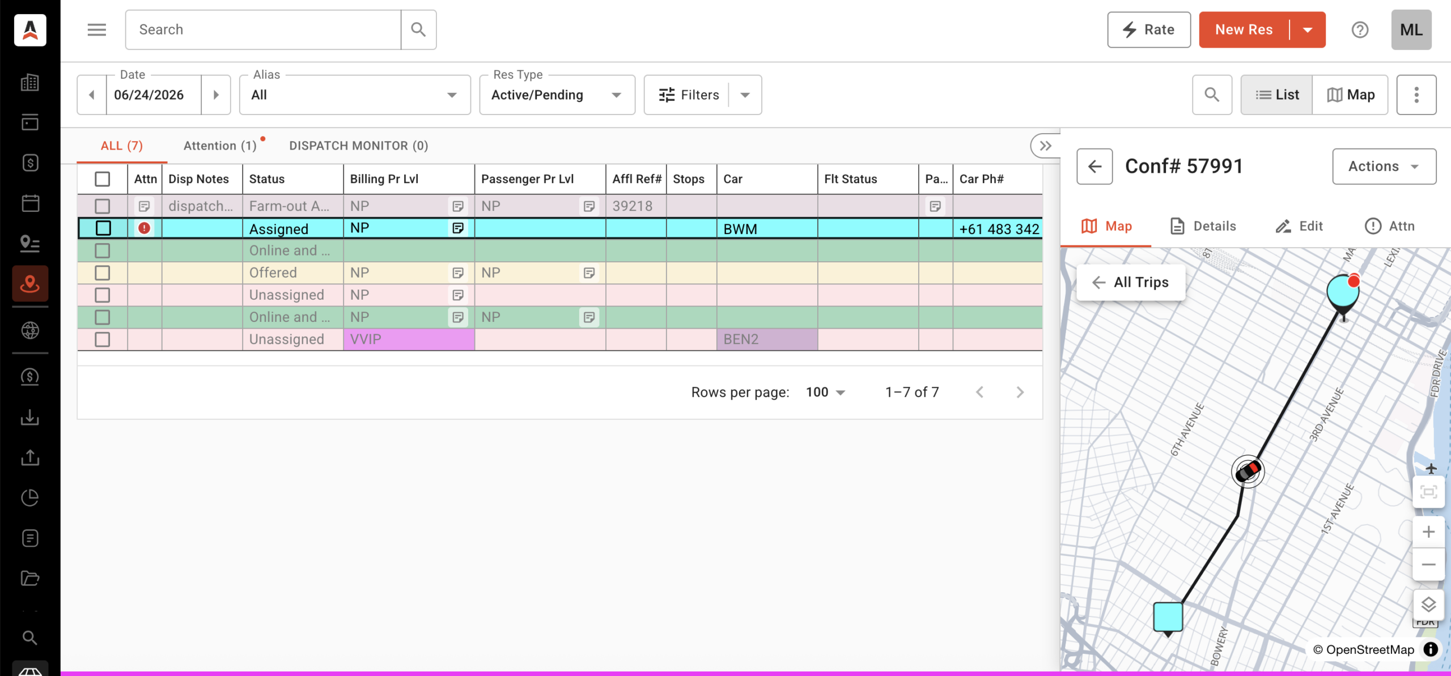Screen dimensions: 1451x676
Task: Expand the Res Type Active/Pending dropdown
Action: (x=557, y=95)
